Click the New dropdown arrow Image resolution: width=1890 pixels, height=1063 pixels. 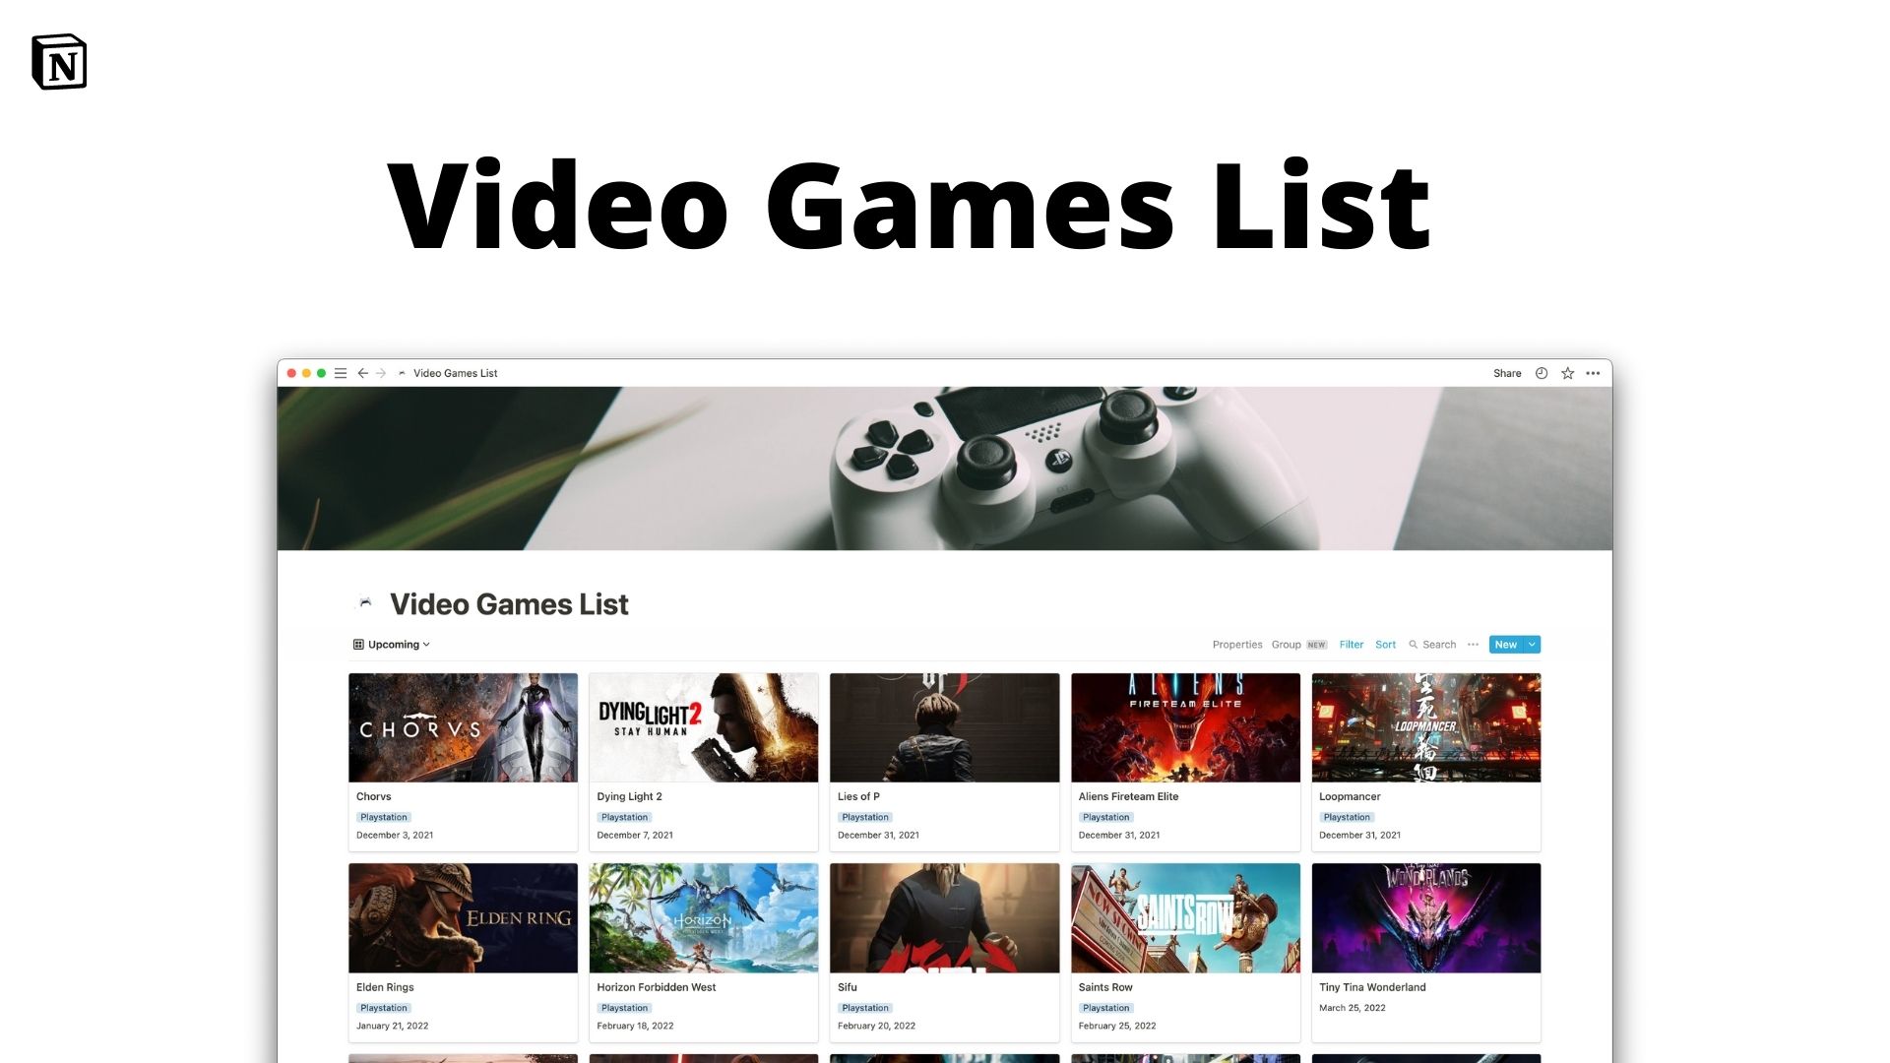pos(1532,644)
